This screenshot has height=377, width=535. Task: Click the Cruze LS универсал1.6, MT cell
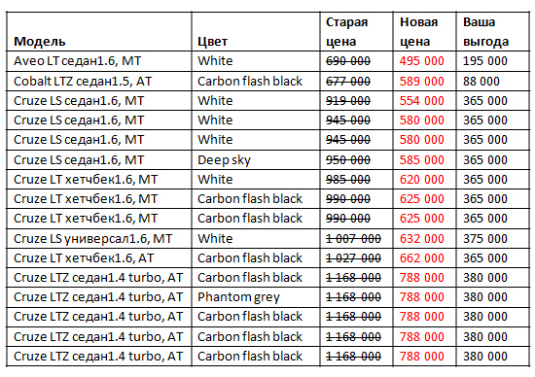(92, 239)
